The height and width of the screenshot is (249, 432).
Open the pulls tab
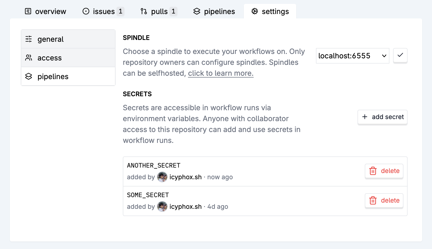point(159,11)
